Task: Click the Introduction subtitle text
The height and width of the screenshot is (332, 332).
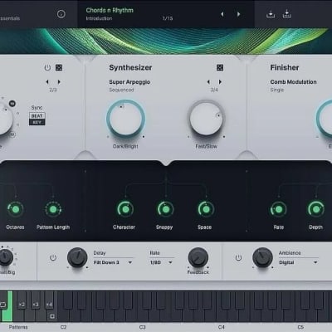Action: click(99, 18)
